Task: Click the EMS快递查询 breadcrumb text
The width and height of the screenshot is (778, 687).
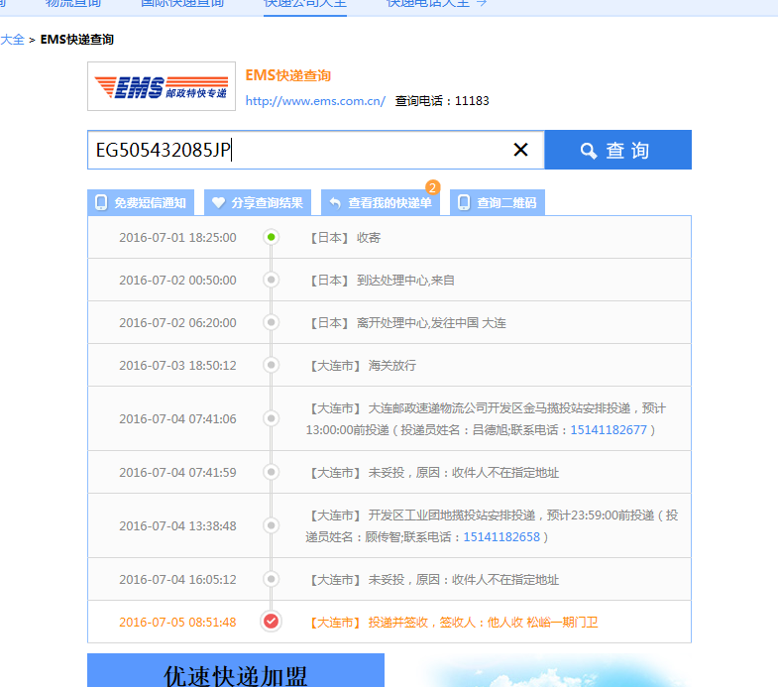Action: [77, 40]
